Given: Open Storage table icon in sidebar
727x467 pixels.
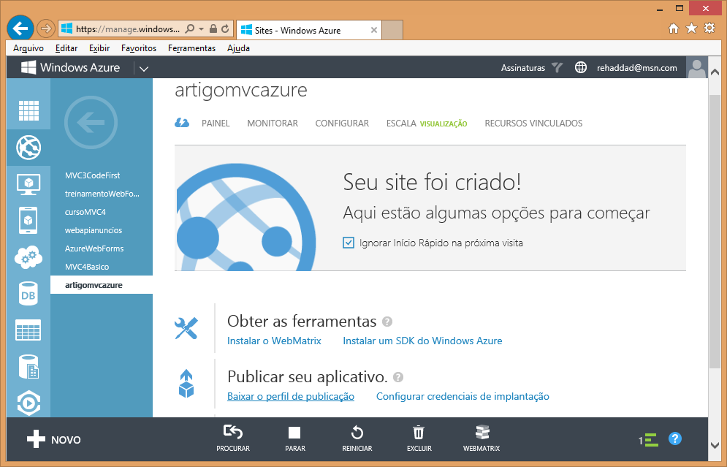Looking at the screenshot, I should pos(28,330).
